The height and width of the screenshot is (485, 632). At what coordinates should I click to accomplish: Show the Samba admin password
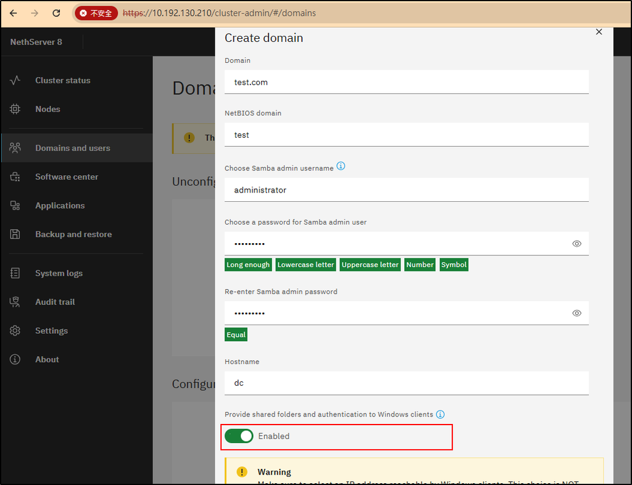[577, 244]
